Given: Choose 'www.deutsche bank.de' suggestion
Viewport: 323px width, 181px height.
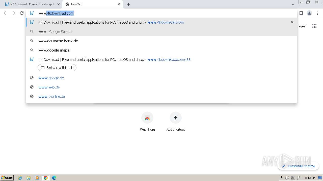Looking at the screenshot, I should (x=161, y=41).
